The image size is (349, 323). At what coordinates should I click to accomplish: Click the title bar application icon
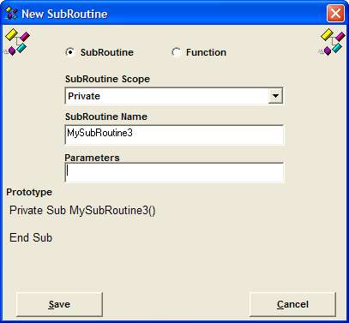coord(12,14)
